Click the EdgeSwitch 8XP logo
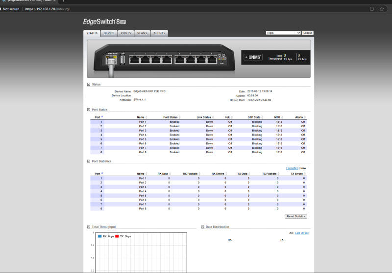The height and width of the screenshot is (273, 392). click(104, 22)
